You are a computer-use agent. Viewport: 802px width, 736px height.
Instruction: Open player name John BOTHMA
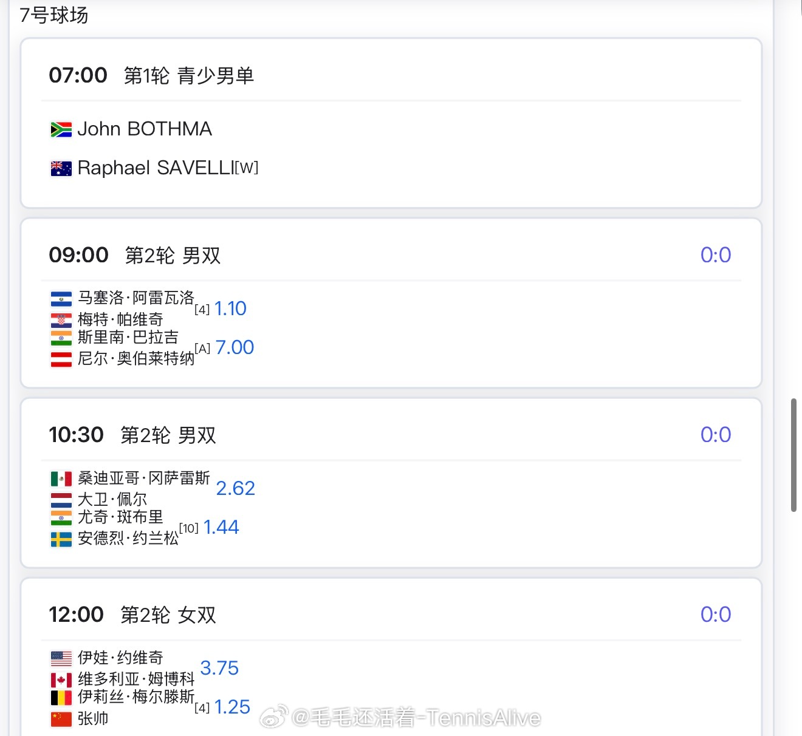click(145, 129)
